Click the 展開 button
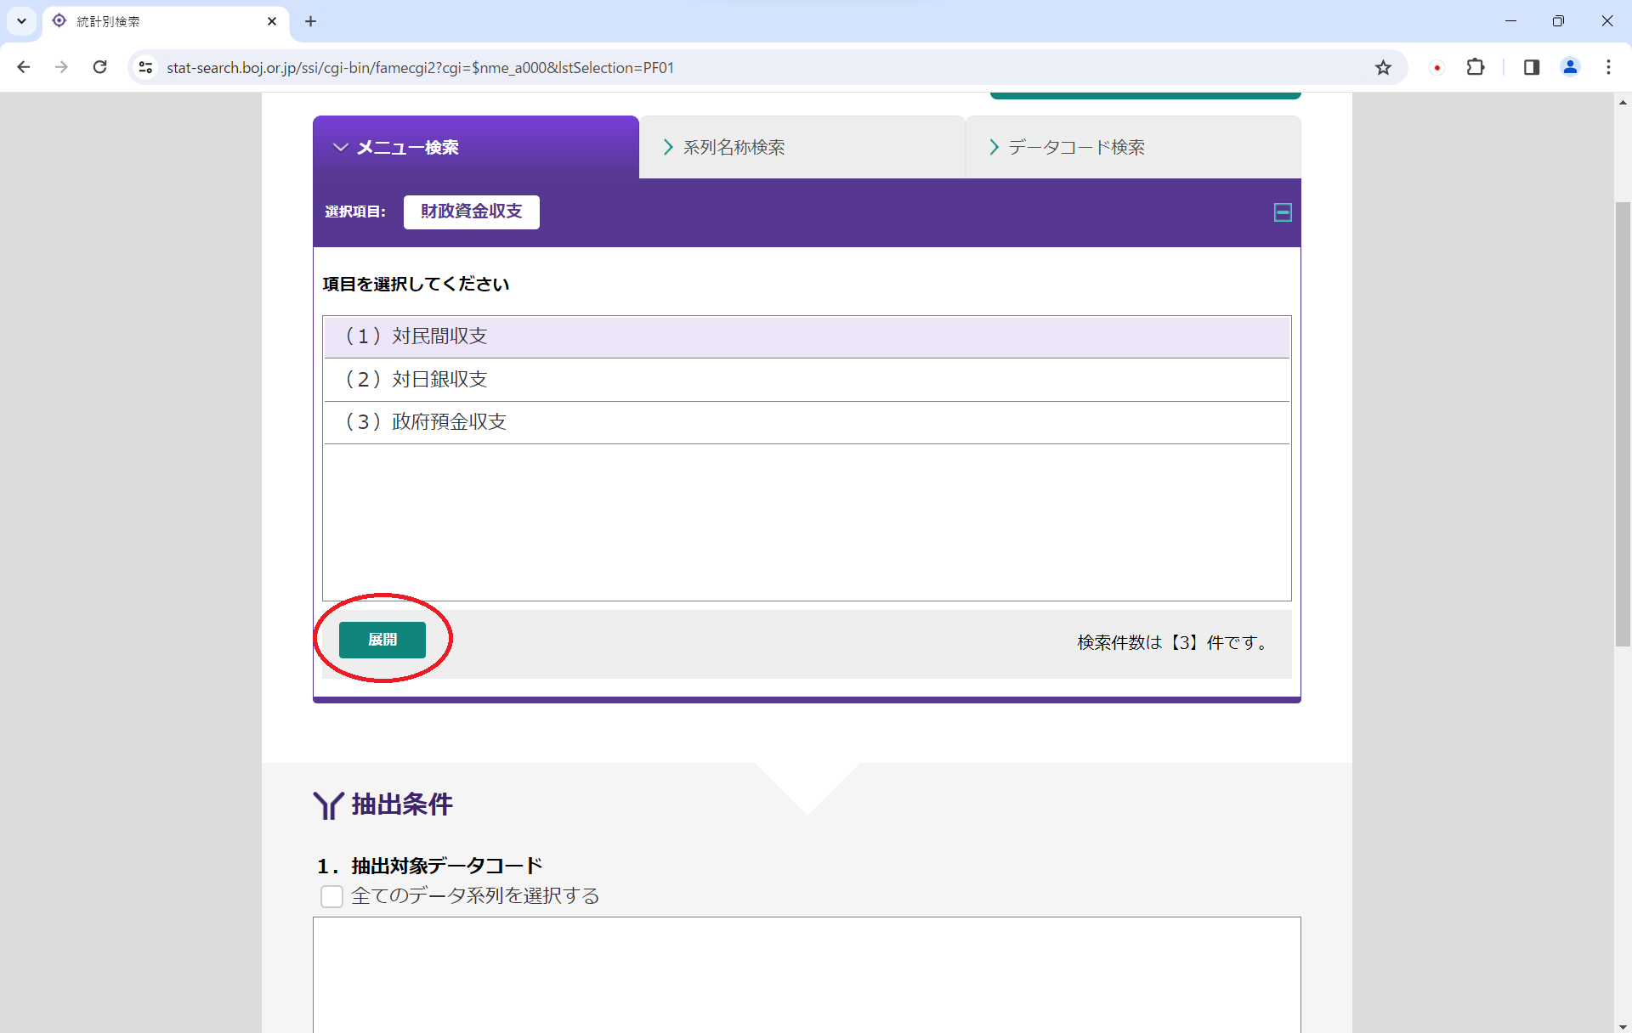 [x=382, y=639]
